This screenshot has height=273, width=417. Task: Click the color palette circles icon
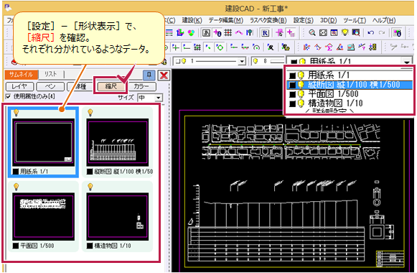click(x=191, y=33)
